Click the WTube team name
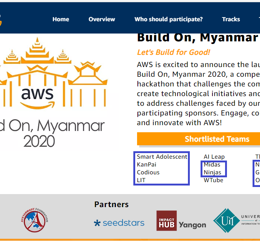 coord(214,180)
